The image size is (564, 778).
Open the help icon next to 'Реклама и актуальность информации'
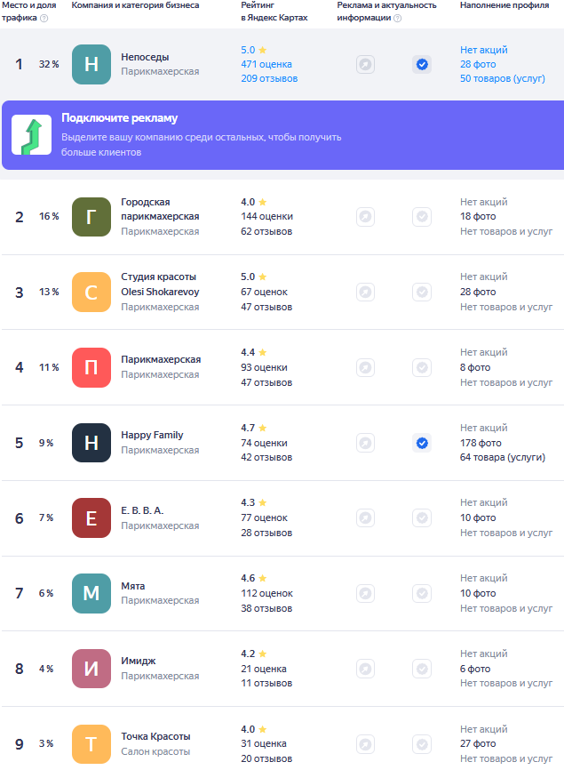[x=398, y=19]
